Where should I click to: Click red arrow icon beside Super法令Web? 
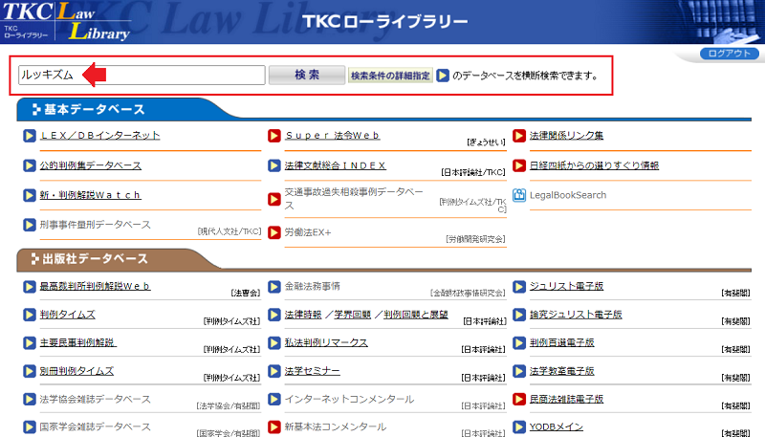274,136
